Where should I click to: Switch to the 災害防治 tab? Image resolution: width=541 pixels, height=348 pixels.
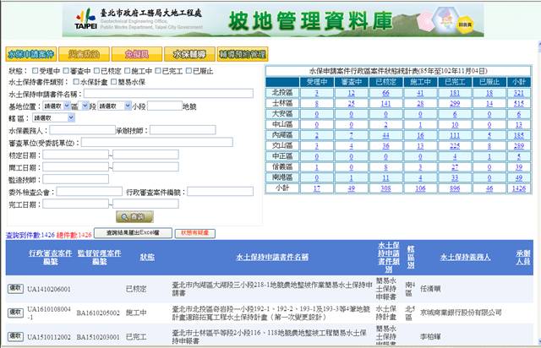click(84, 54)
